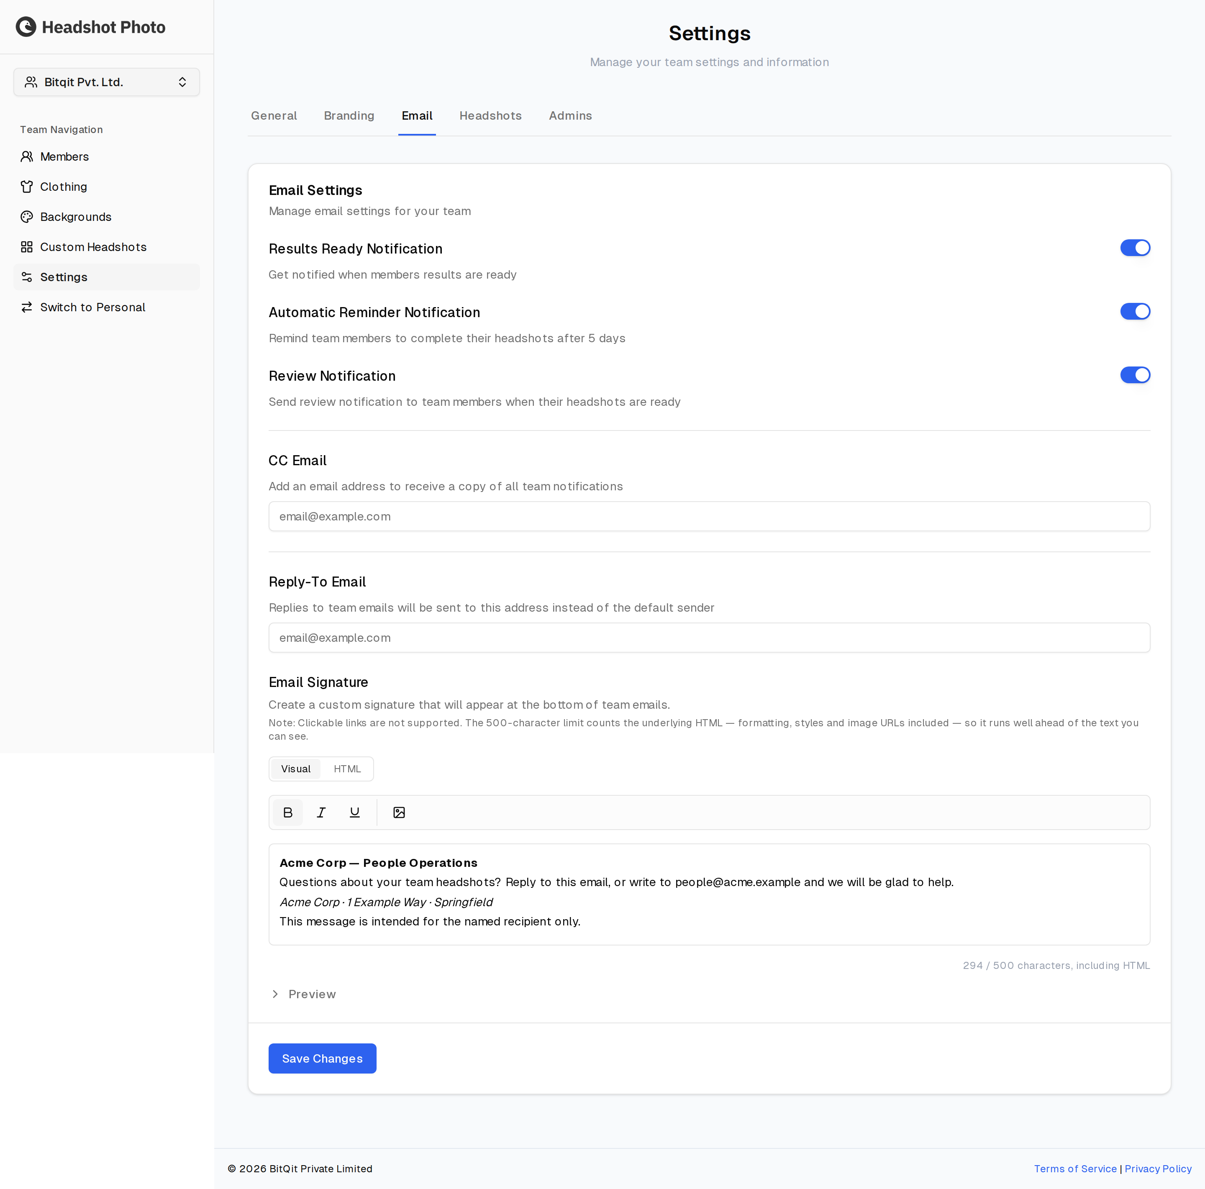The image size is (1205, 1189).
Task: Go to the Headshots tab
Action: tap(491, 116)
